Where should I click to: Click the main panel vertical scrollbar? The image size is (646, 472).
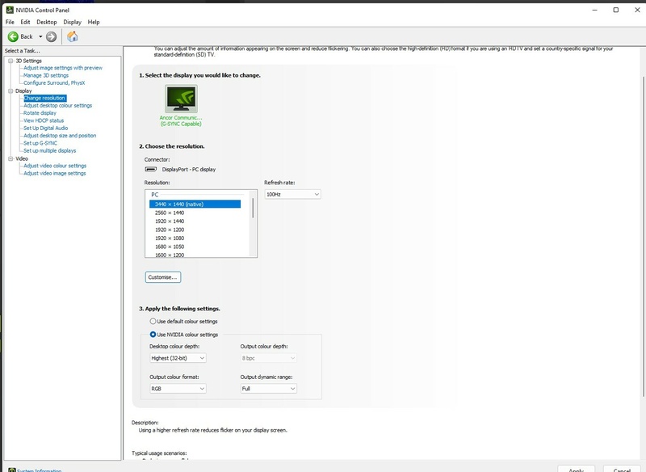(643, 235)
